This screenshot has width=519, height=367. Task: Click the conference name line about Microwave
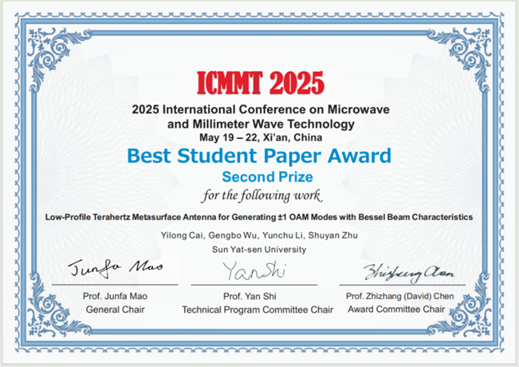[x=259, y=110]
